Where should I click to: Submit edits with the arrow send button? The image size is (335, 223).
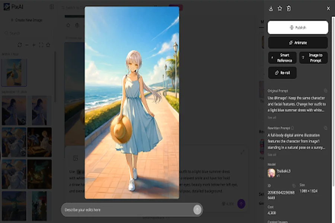[x=197, y=210]
